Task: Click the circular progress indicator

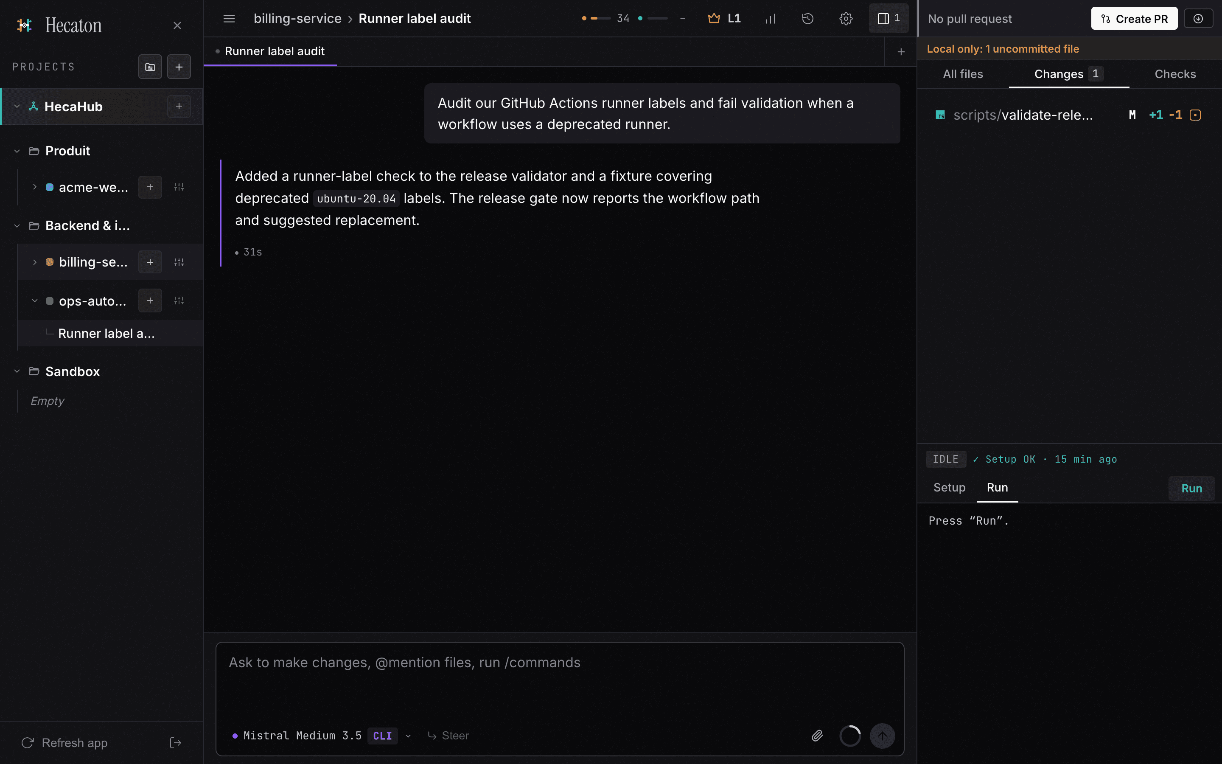Action: point(850,736)
